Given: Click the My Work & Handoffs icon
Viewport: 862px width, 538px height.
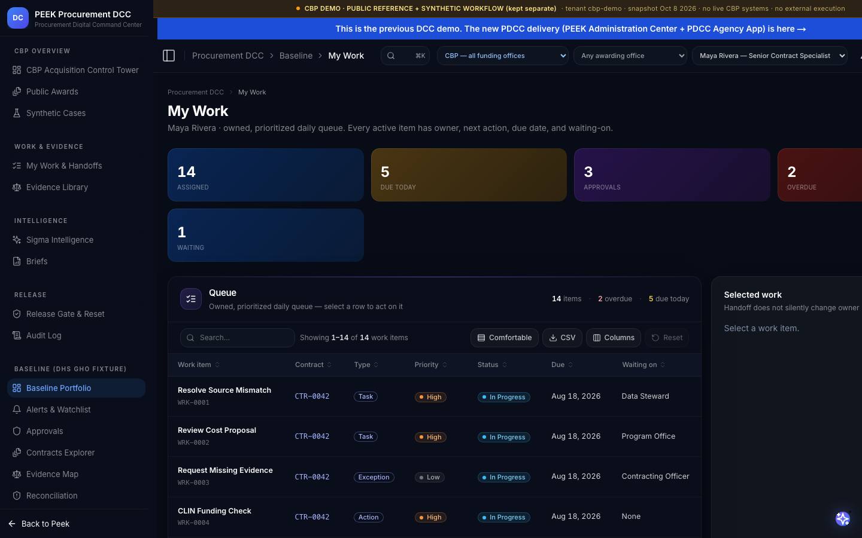Looking at the screenshot, I should pos(17,166).
